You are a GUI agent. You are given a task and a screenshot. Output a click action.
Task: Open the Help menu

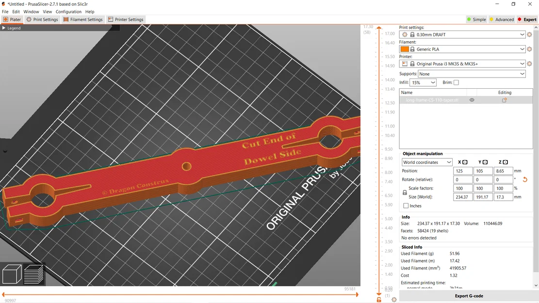(90, 12)
